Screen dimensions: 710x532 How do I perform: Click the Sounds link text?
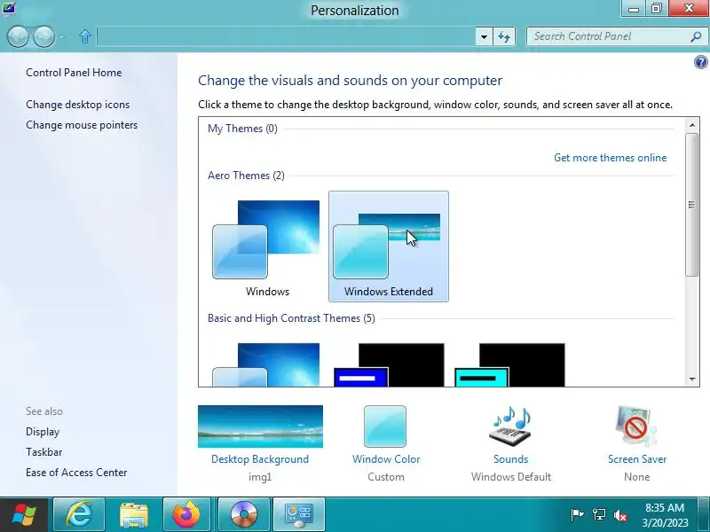point(511,459)
